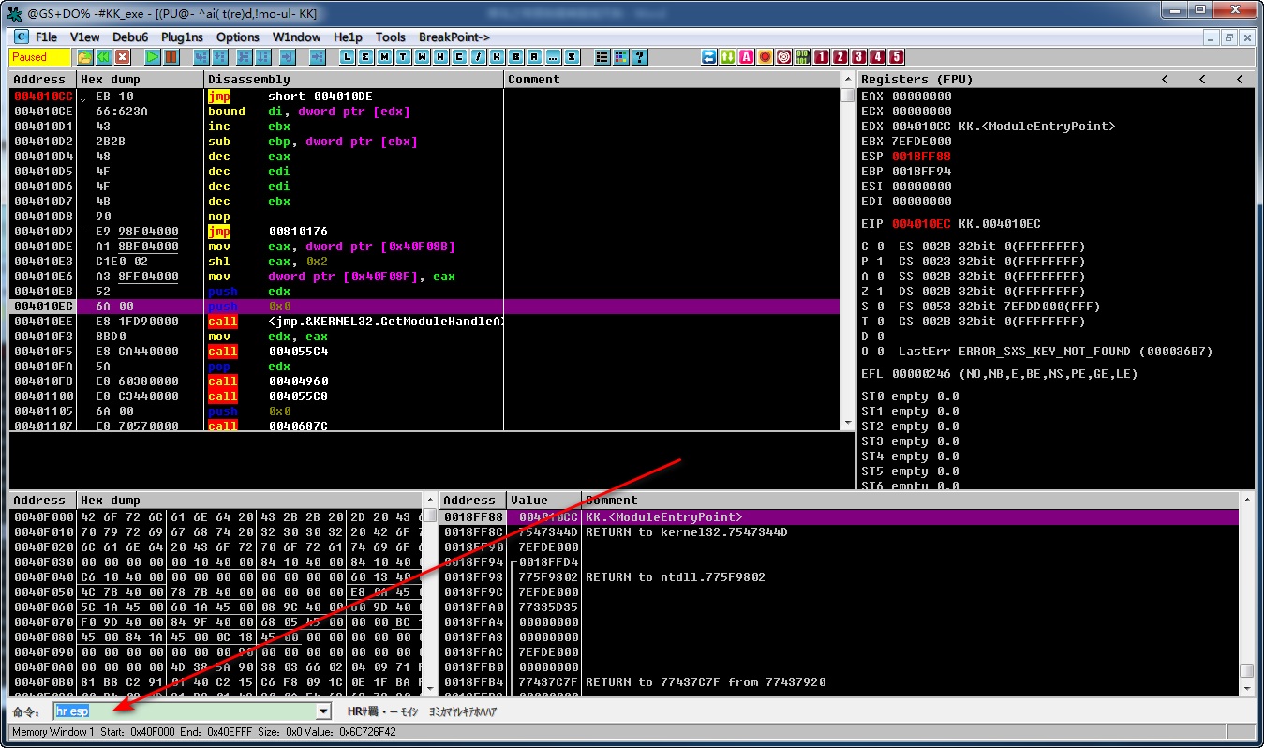Screen dimensions: 1264x748
Task: Click the Trace over toolbar icon
Action: pyautogui.click(x=262, y=57)
